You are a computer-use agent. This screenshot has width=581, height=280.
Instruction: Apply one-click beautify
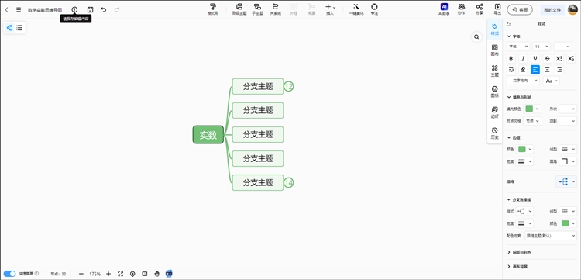tap(356, 9)
